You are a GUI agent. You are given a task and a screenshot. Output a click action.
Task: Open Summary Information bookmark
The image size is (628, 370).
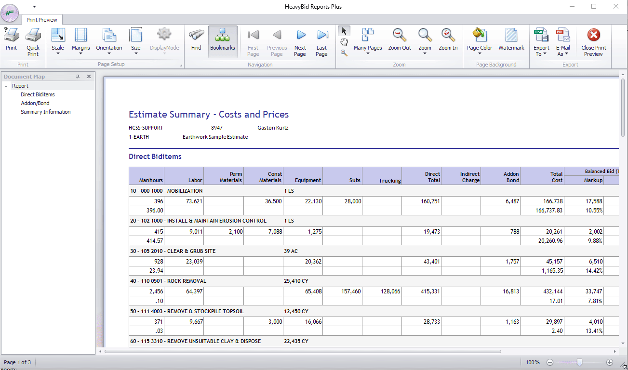click(46, 112)
